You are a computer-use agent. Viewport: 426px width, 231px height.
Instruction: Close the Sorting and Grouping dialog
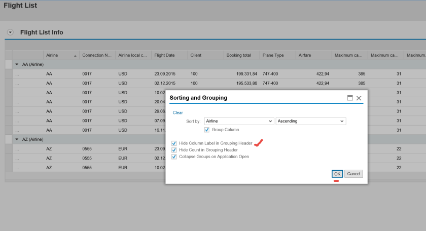pyautogui.click(x=359, y=98)
